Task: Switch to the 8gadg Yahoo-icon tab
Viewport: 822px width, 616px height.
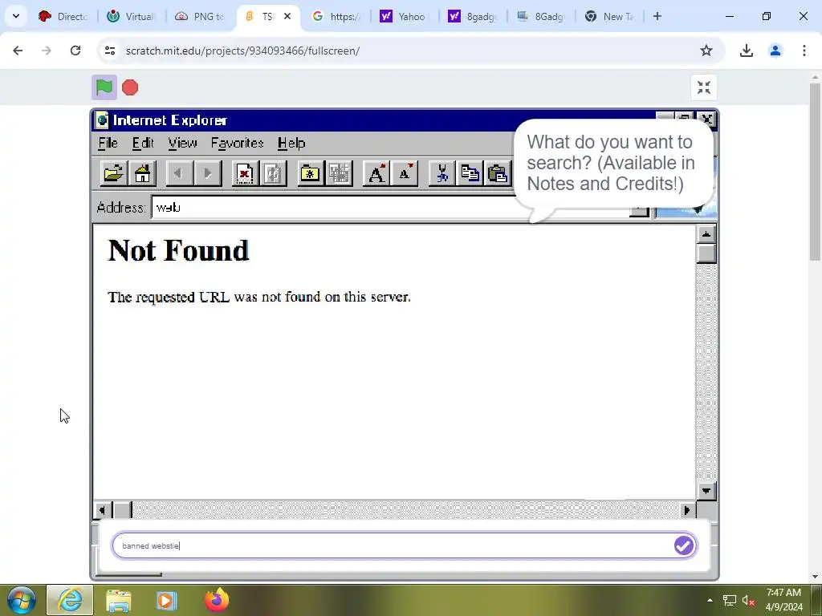Action: (472, 17)
